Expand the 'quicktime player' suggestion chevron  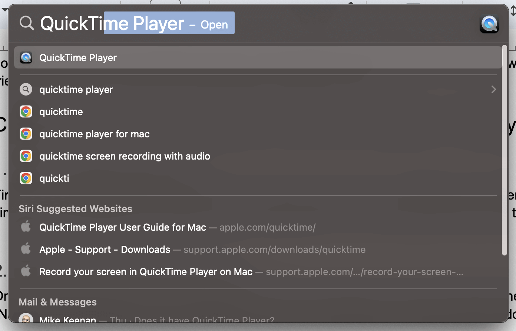[x=493, y=90]
